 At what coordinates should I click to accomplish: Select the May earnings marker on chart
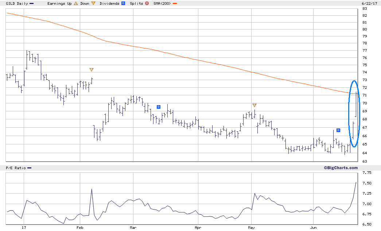(254, 105)
